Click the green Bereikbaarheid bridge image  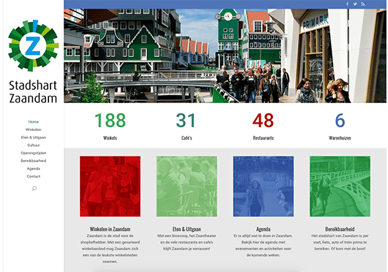[340, 186]
